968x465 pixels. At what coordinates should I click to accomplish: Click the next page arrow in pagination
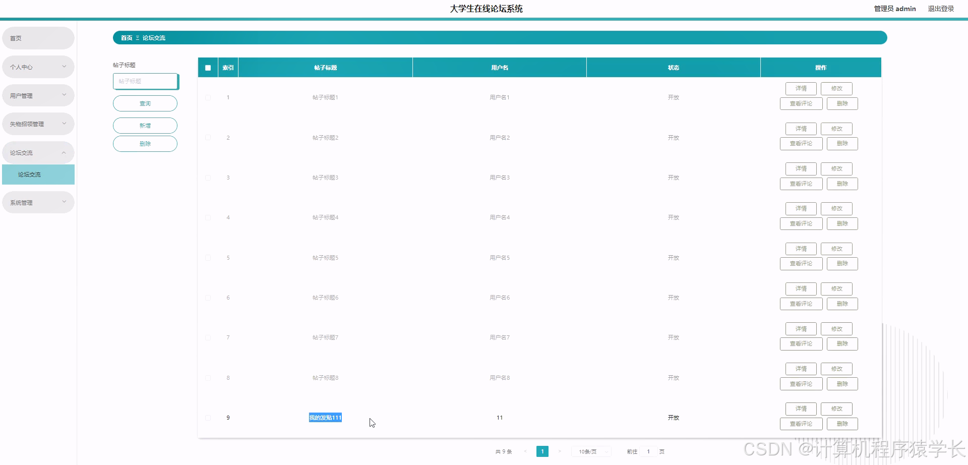(559, 451)
